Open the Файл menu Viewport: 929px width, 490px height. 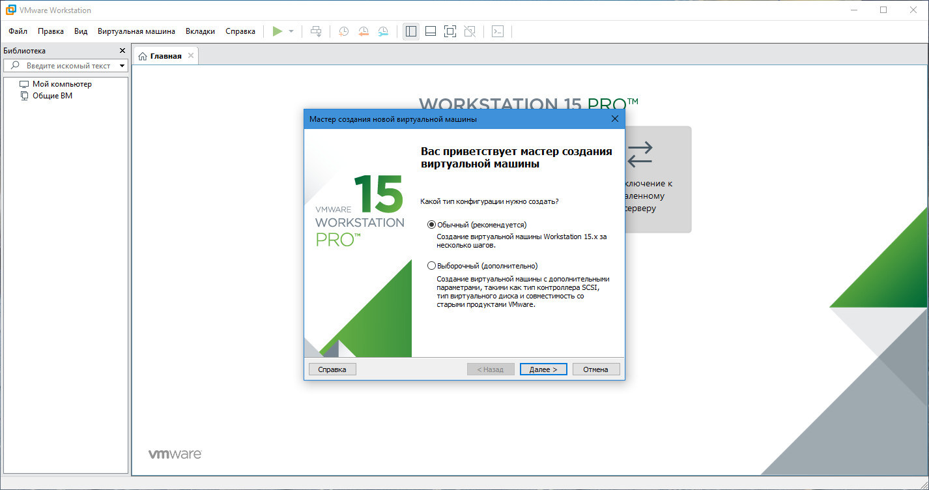pyautogui.click(x=18, y=31)
